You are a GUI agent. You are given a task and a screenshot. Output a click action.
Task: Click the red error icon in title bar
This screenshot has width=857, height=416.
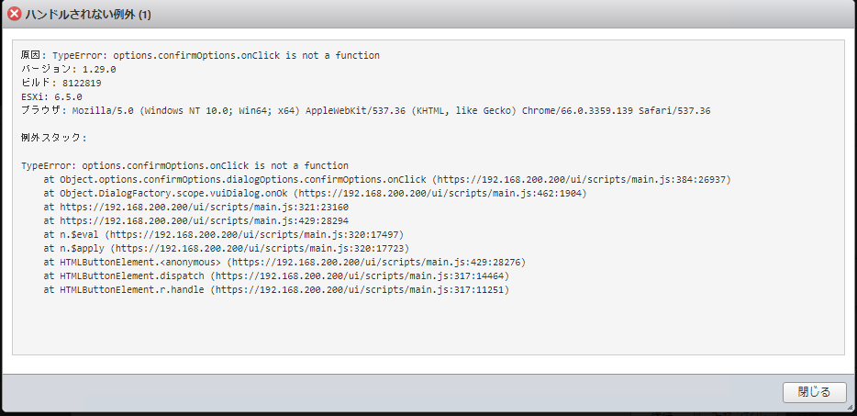(15, 15)
